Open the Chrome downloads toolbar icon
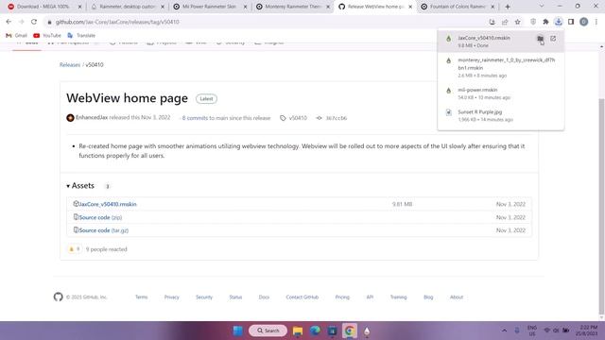The width and height of the screenshot is (605, 340). point(559,22)
